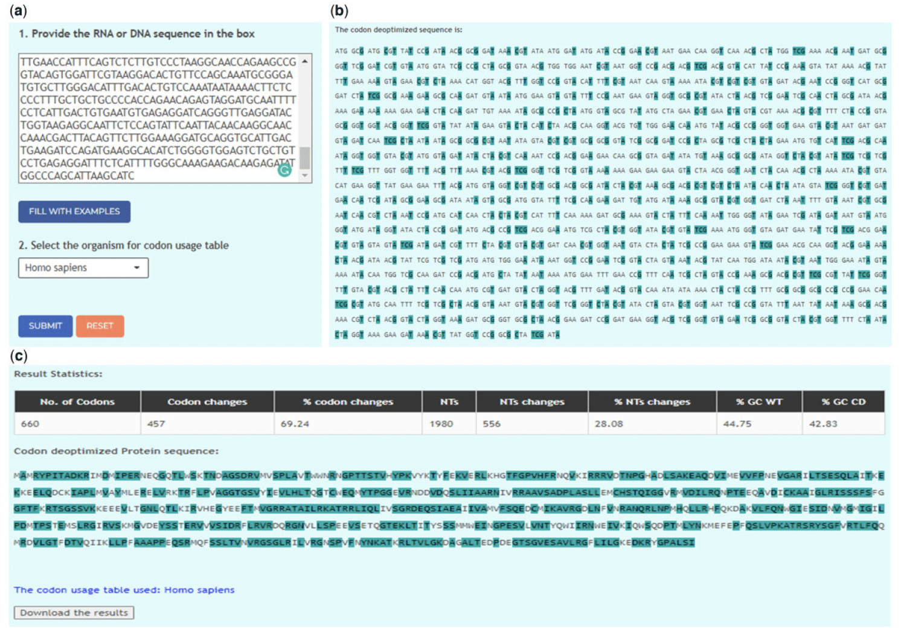901x635 pixels.
Task: Click the 'Codon changes' column header
Action: (207, 401)
